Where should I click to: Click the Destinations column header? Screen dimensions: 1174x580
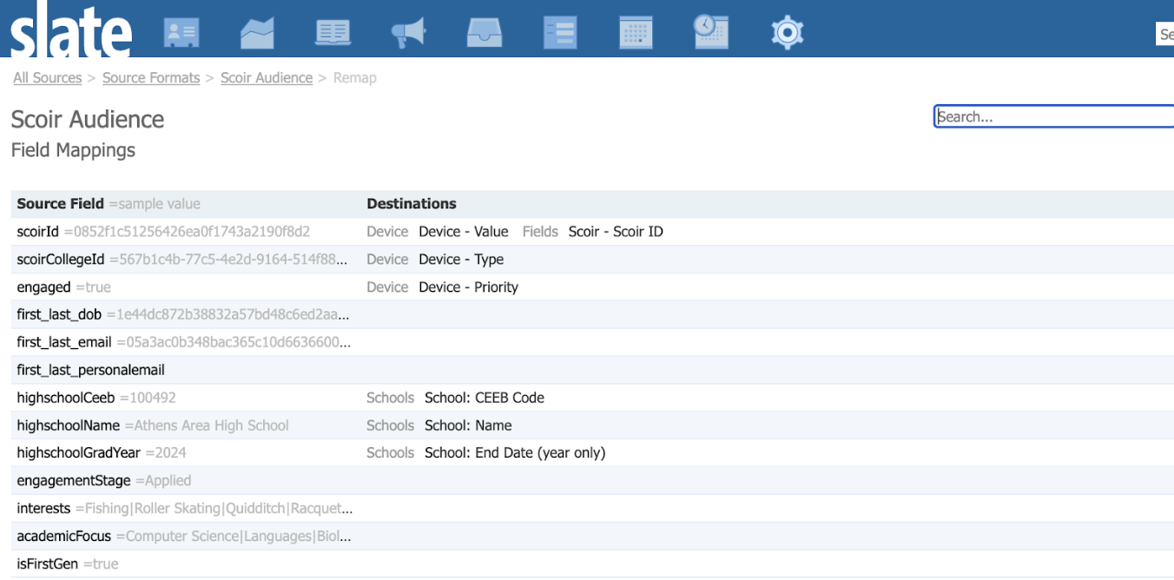[412, 204]
